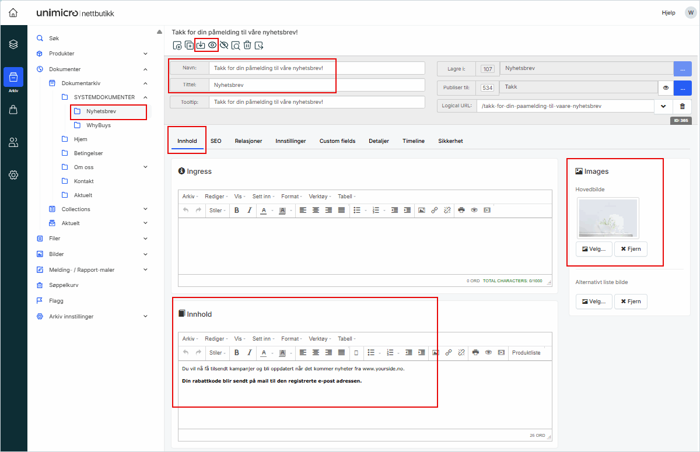Viewport: 700px width, 452px height.
Task: Click the save document icon in top toolbar
Action: click(x=201, y=45)
